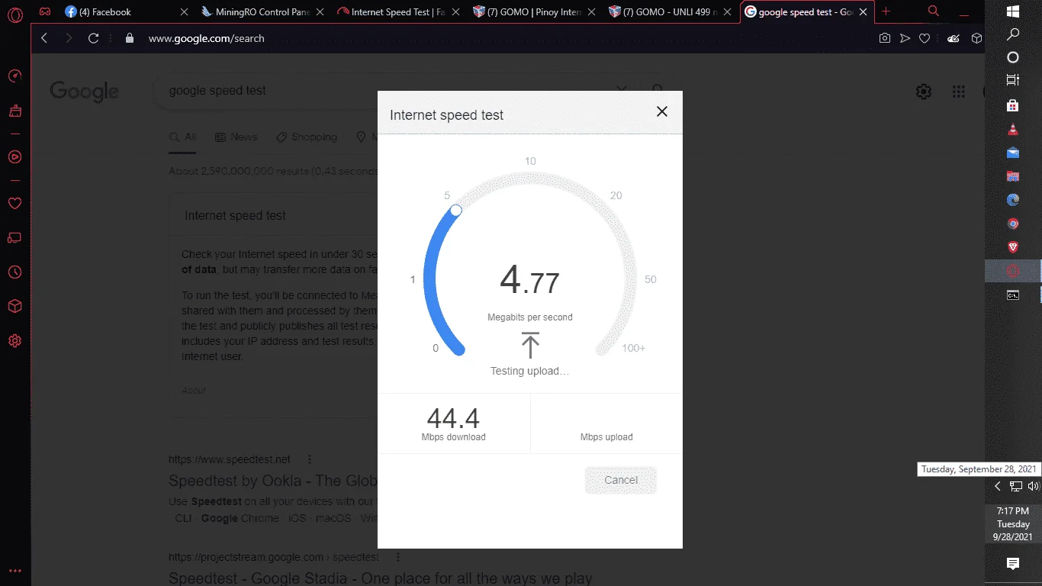Switch to the News results tab
Image resolution: width=1042 pixels, height=586 pixels.
pos(236,137)
